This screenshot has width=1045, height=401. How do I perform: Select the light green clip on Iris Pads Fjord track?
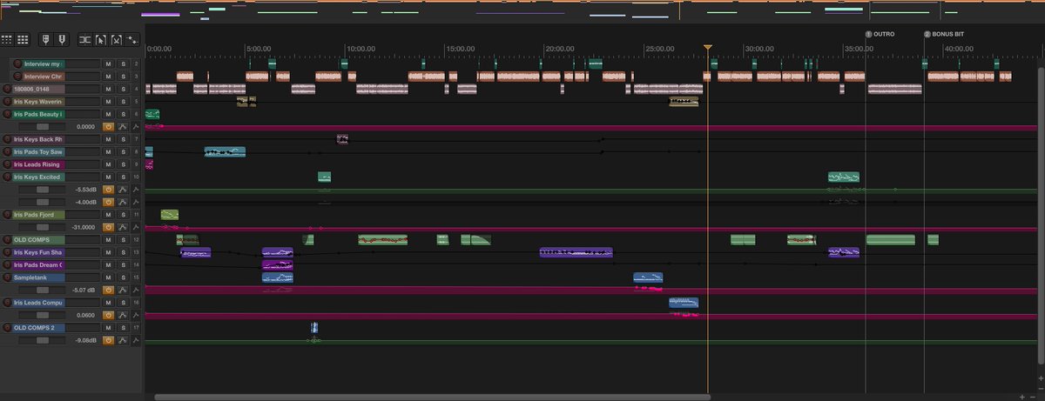170,214
